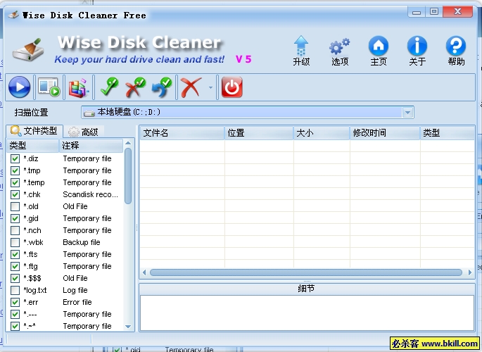Open 升级 upgrade icon
Screen dimensions: 482x352
[x=301, y=51]
